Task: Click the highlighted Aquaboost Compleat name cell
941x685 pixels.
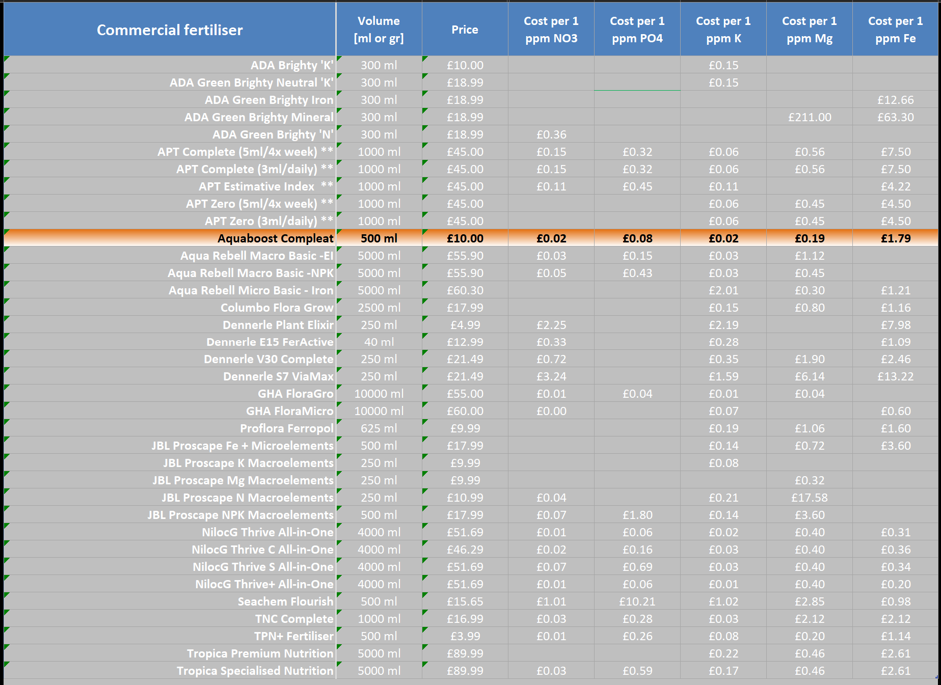Action: click(x=170, y=238)
